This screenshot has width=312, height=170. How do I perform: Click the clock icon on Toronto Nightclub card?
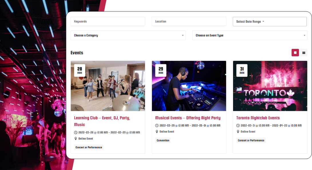point(238,125)
